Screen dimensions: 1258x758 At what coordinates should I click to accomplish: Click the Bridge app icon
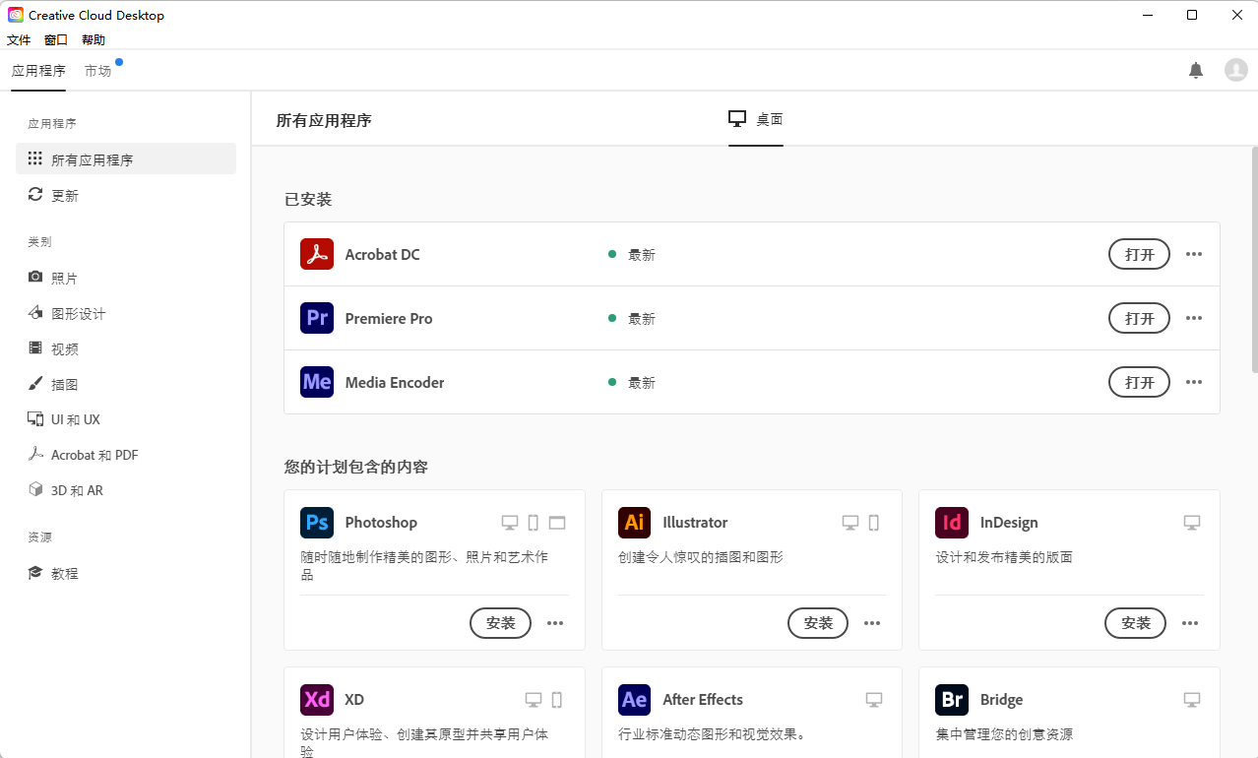point(952,699)
